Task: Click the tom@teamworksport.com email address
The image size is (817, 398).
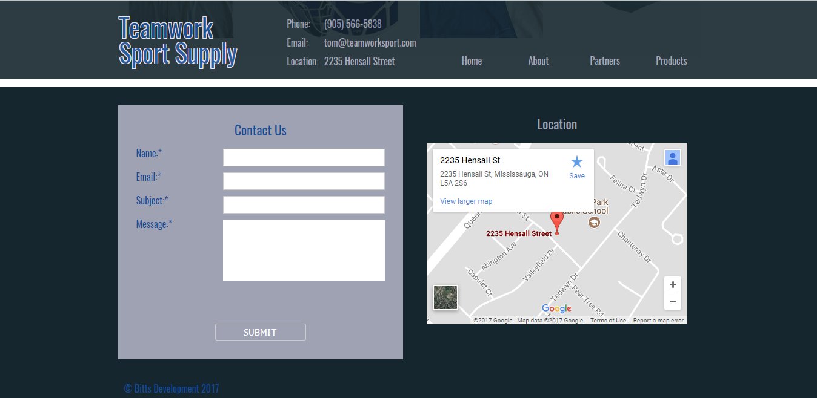Action: click(370, 43)
